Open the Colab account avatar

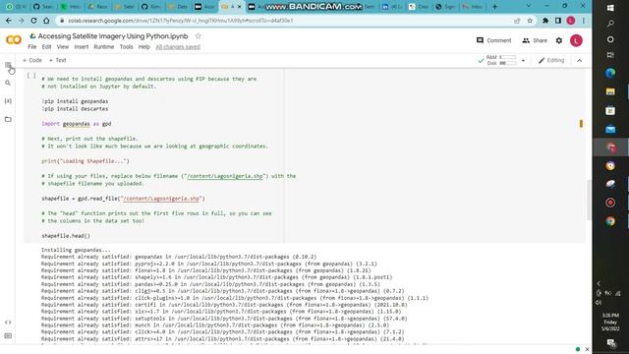[576, 40]
